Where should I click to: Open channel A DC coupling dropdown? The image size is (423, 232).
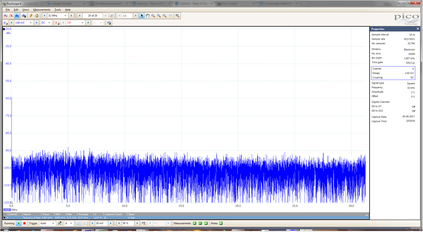(x=46, y=23)
